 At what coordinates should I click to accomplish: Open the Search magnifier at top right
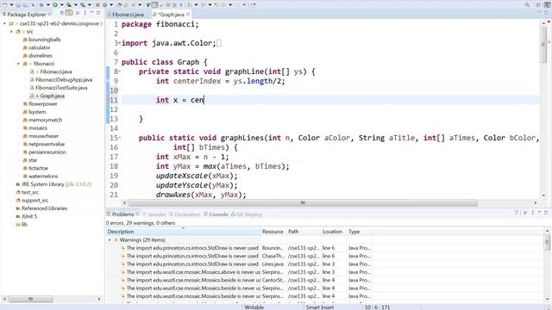(527, 5)
